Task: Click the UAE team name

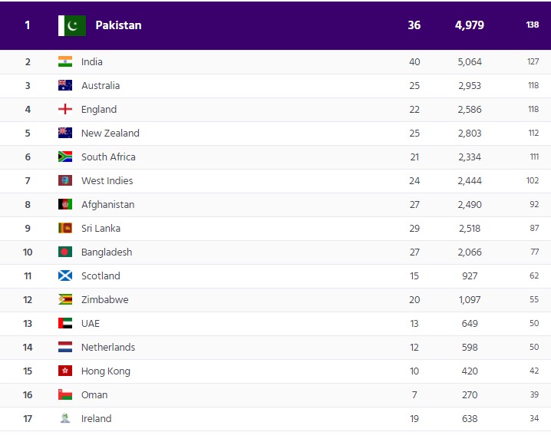Action: [x=91, y=324]
